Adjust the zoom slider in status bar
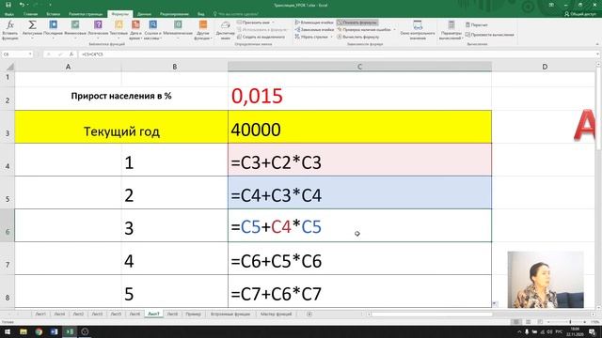 click(x=570, y=322)
